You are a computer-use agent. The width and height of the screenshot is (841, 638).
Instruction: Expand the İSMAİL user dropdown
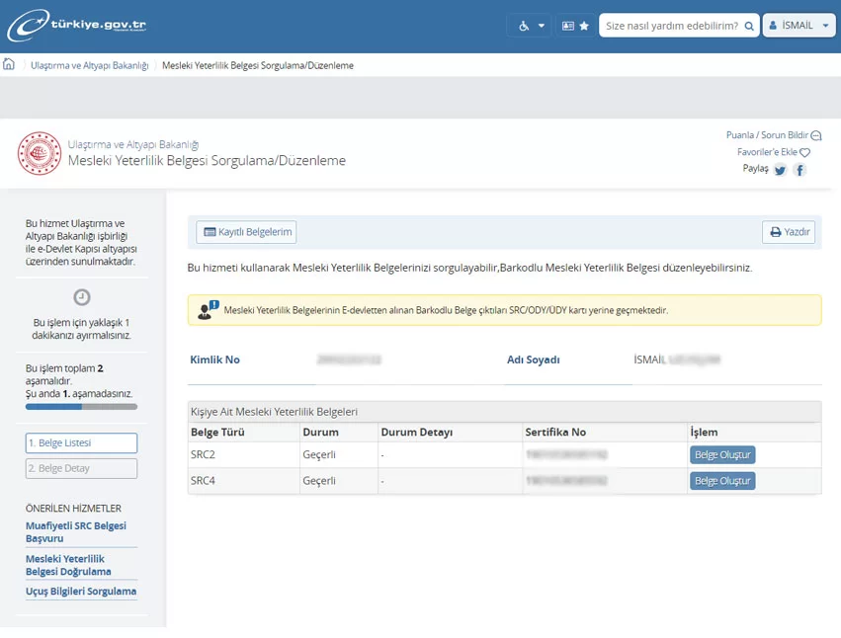pyautogui.click(x=799, y=26)
